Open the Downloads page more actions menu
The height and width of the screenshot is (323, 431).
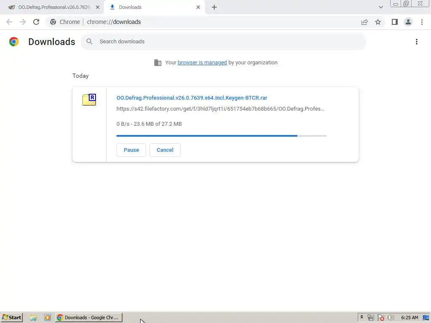[417, 42]
